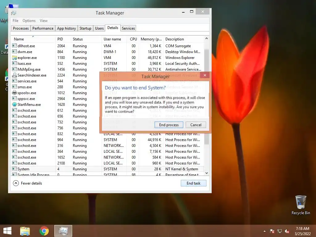Click COM Surrogate description
Image resolution: width=316 pixels, height=237 pixels.
pyautogui.click(x=178, y=46)
